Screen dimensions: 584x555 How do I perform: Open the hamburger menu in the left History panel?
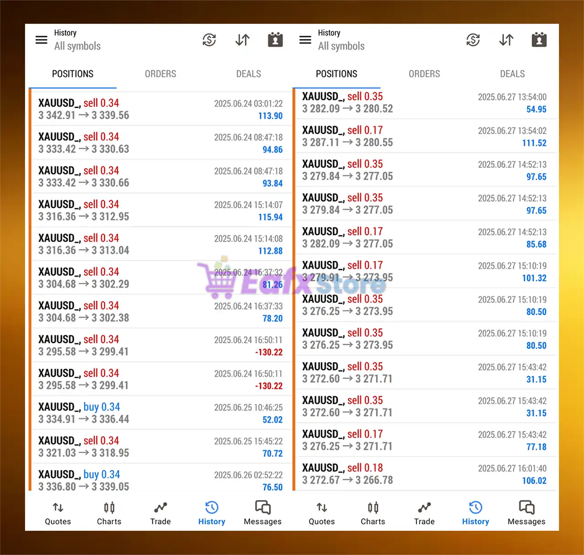[42, 40]
